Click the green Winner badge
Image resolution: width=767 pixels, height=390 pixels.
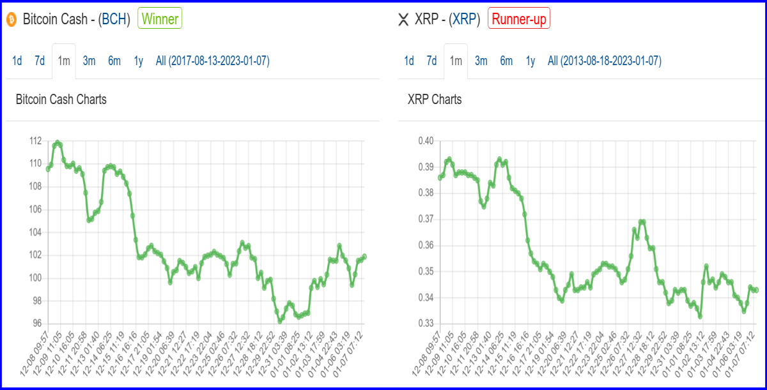tap(160, 19)
